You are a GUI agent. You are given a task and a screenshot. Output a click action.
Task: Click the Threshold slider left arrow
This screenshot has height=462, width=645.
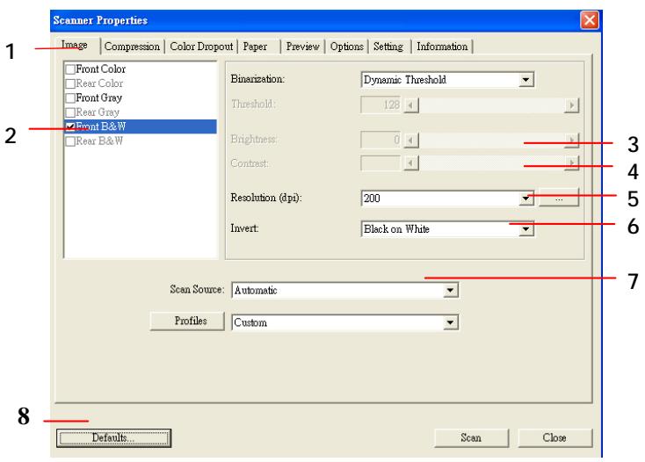pos(411,105)
